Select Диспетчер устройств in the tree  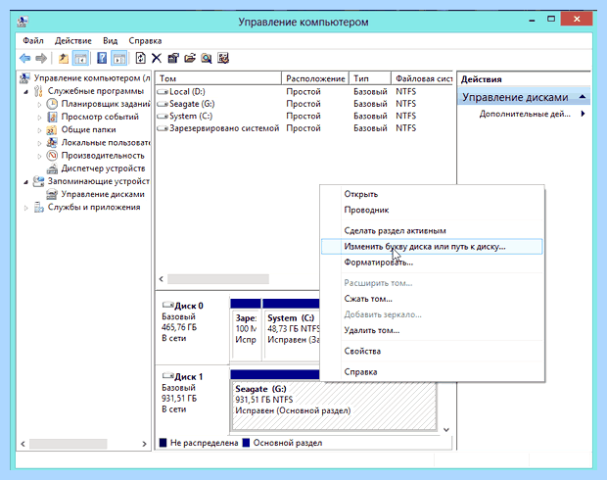click(103, 168)
